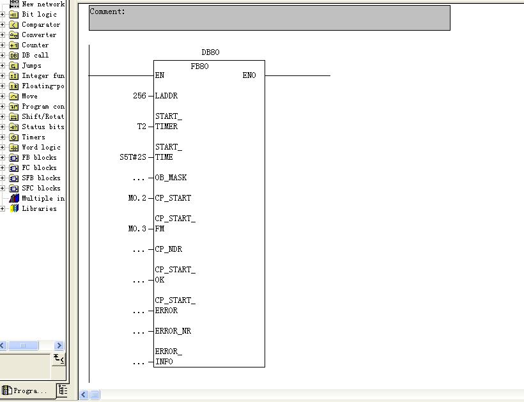Click the empty CP_NDR operand placeholder
Image resolution: width=524 pixels, height=402 pixels.
(139, 250)
